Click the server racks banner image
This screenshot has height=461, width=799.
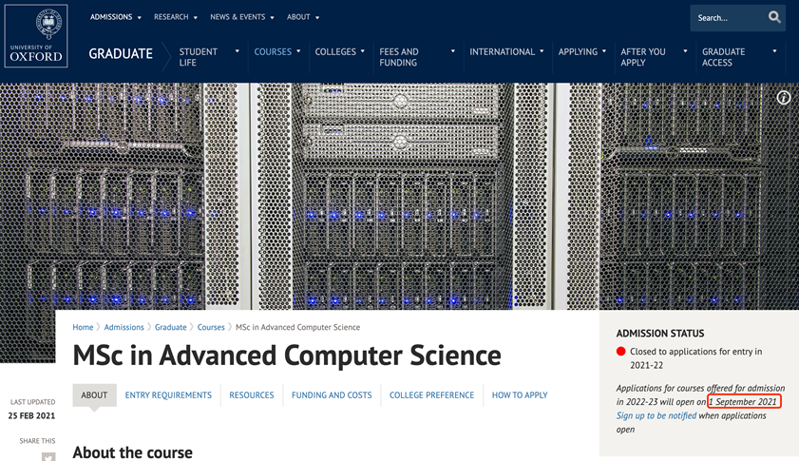(x=399, y=197)
